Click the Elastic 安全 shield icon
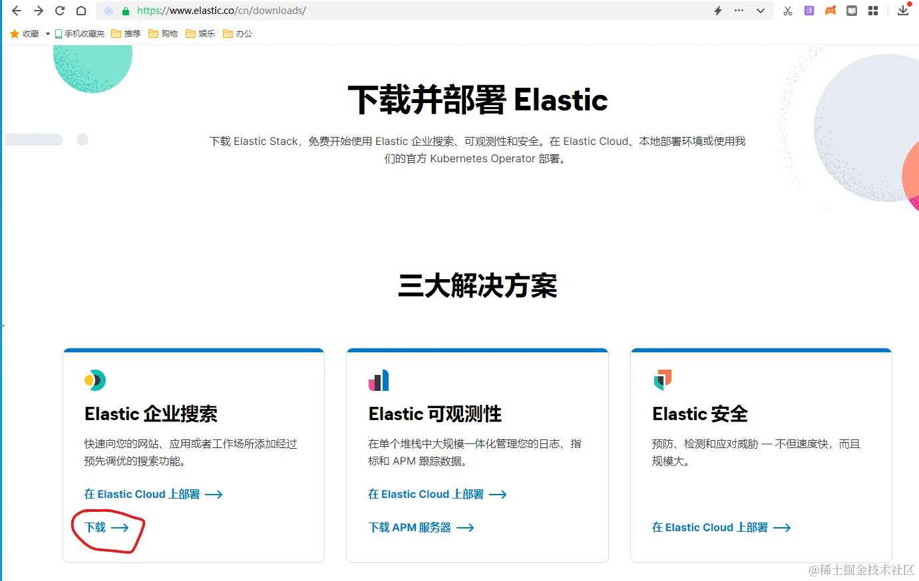Screen dimensions: 919x581 (x=663, y=380)
